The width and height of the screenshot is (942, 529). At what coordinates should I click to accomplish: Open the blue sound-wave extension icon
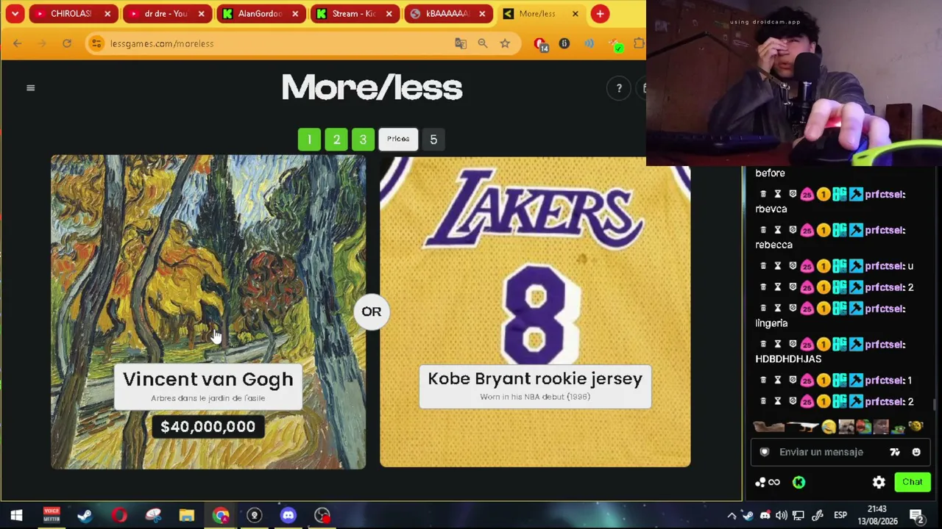(x=589, y=43)
